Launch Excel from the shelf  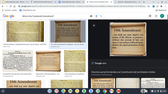coord(98,91)
